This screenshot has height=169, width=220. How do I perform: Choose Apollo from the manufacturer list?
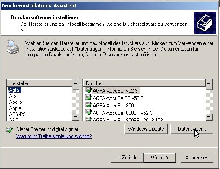point(15,102)
